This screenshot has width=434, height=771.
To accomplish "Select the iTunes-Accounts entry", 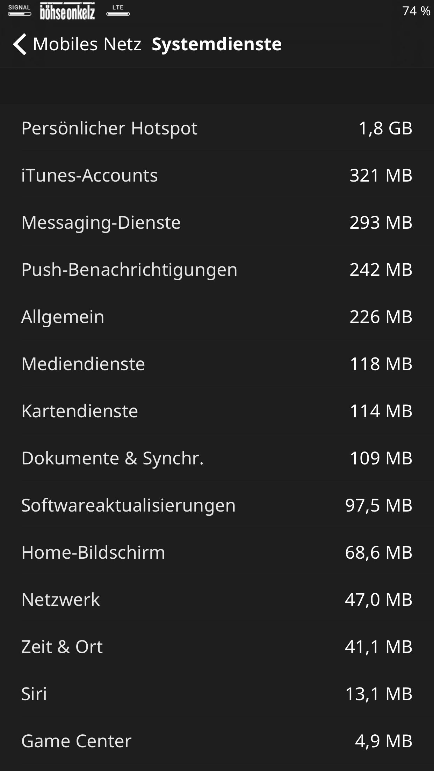I will 217,175.
